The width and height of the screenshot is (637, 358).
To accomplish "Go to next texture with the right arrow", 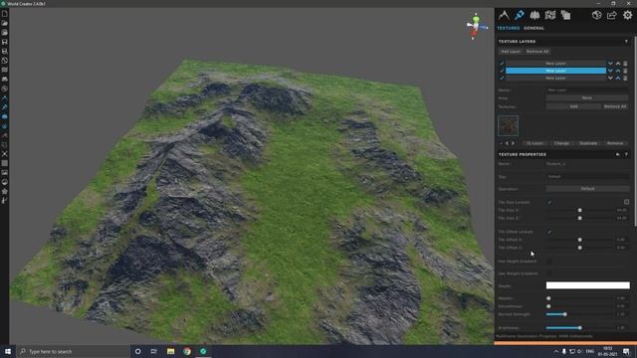I will click(513, 143).
